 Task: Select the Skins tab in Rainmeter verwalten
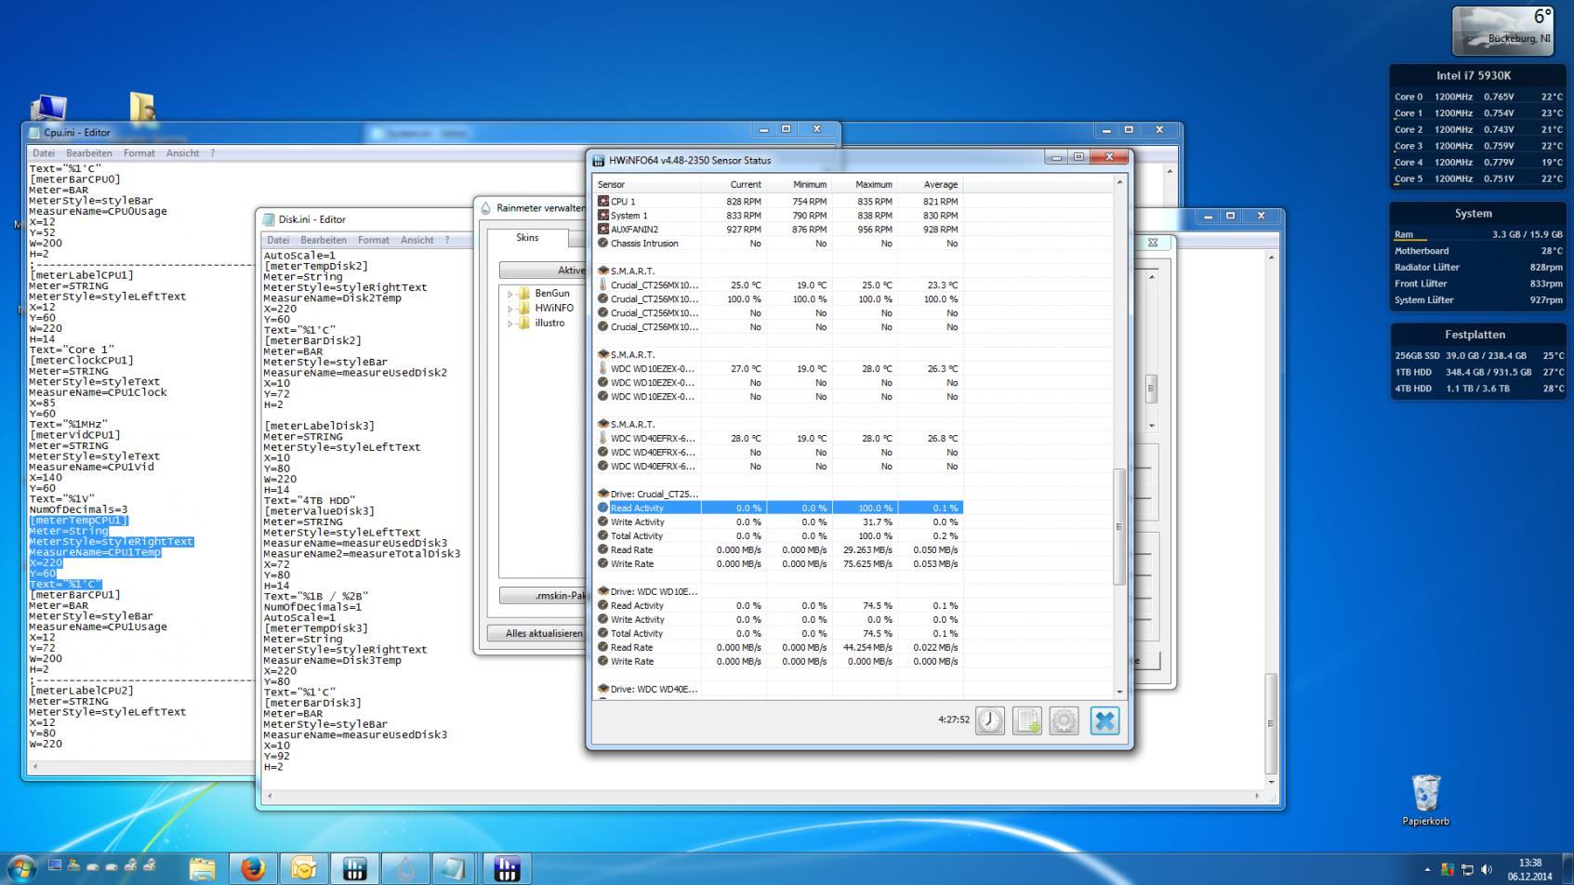click(x=527, y=238)
